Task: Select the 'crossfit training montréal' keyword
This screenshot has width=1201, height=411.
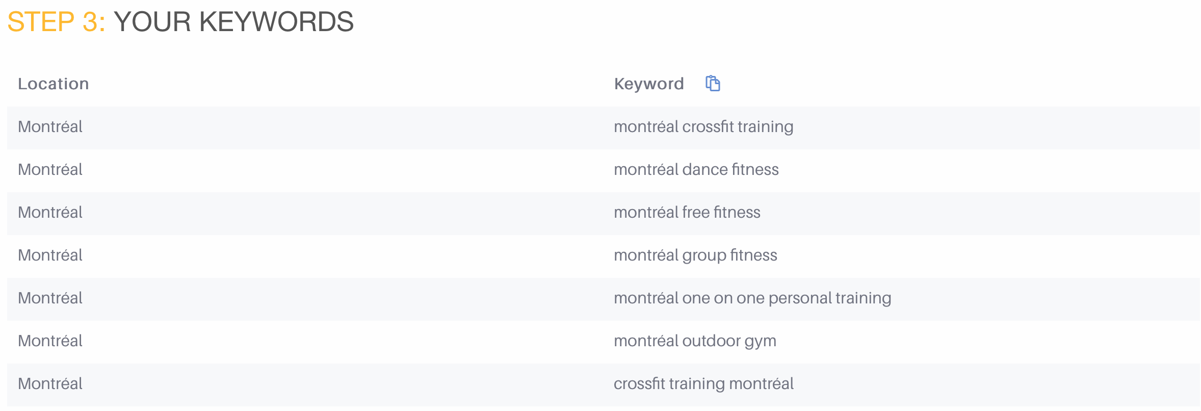Action: click(x=703, y=383)
